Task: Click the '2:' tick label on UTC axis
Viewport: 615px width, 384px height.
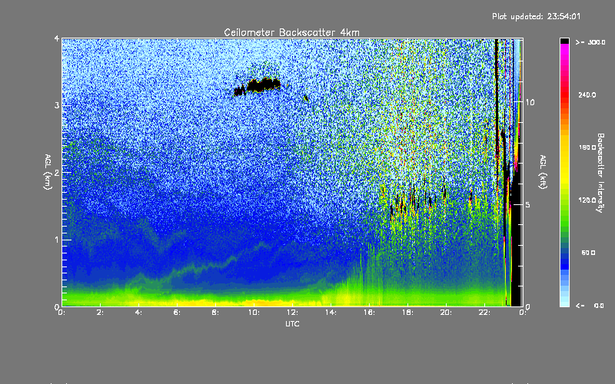Action: click(x=101, y=313)
